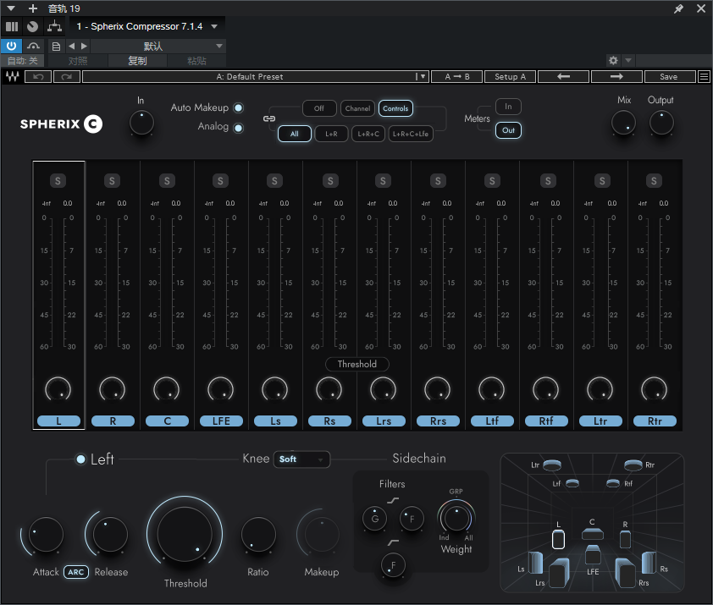Click the Rs channel threshold knob

[329, 389]
